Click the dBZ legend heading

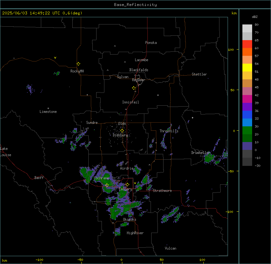click(255, 17)
